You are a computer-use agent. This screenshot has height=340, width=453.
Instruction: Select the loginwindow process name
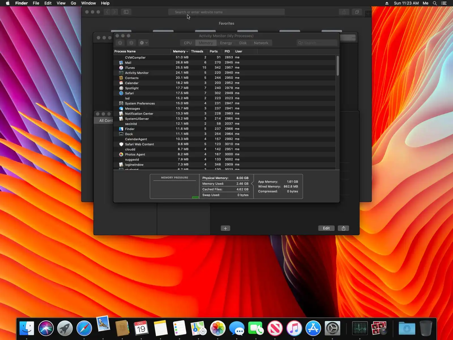134,165
